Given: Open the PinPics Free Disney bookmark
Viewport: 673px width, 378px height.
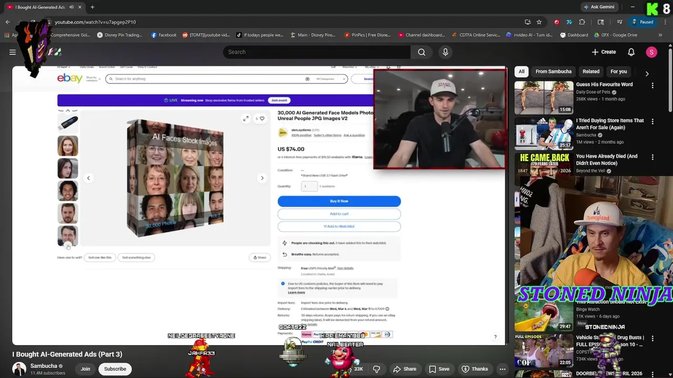Looking at the screenshot, I should pos(367,35).
